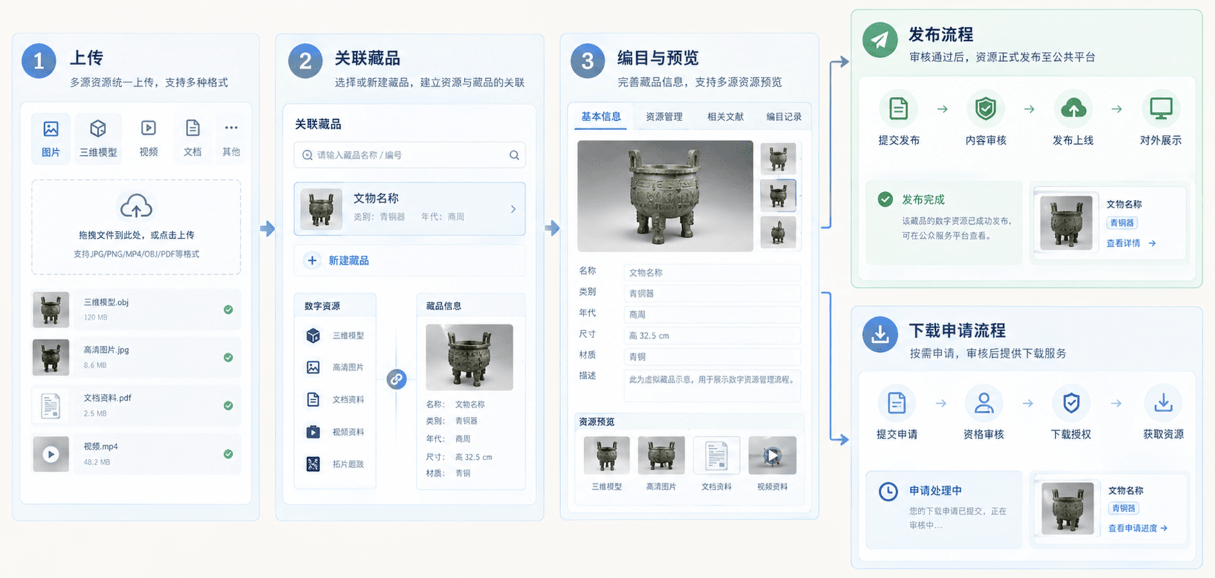Click the 尺寸 field showing 高 32.5 cm
This screenshot has width=1215, height=578.
712,336
